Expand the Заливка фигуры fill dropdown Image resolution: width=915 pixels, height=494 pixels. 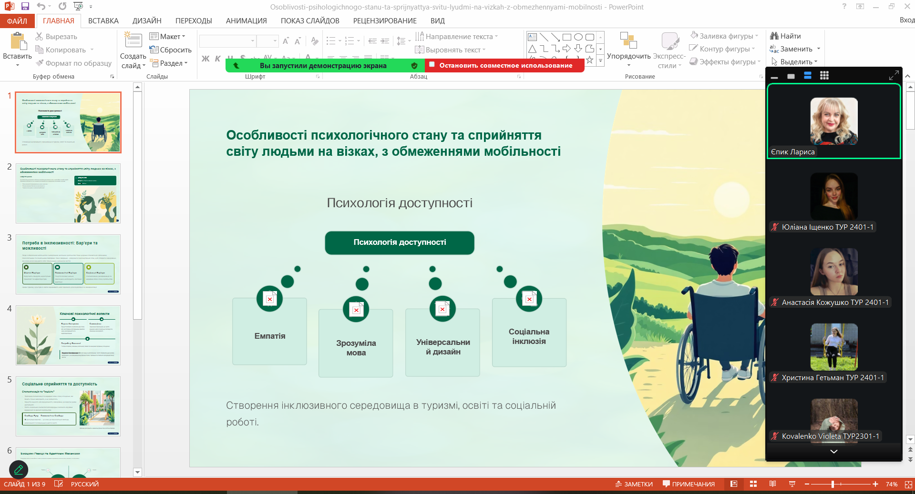(x=756, y=36)
